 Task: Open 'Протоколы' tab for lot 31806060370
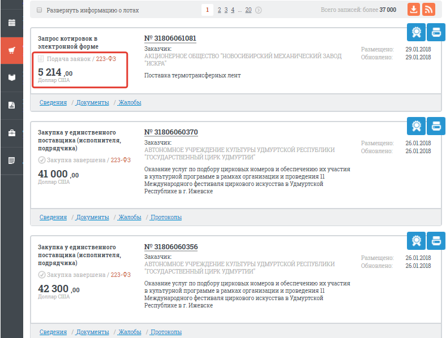[x=166, y=217]
